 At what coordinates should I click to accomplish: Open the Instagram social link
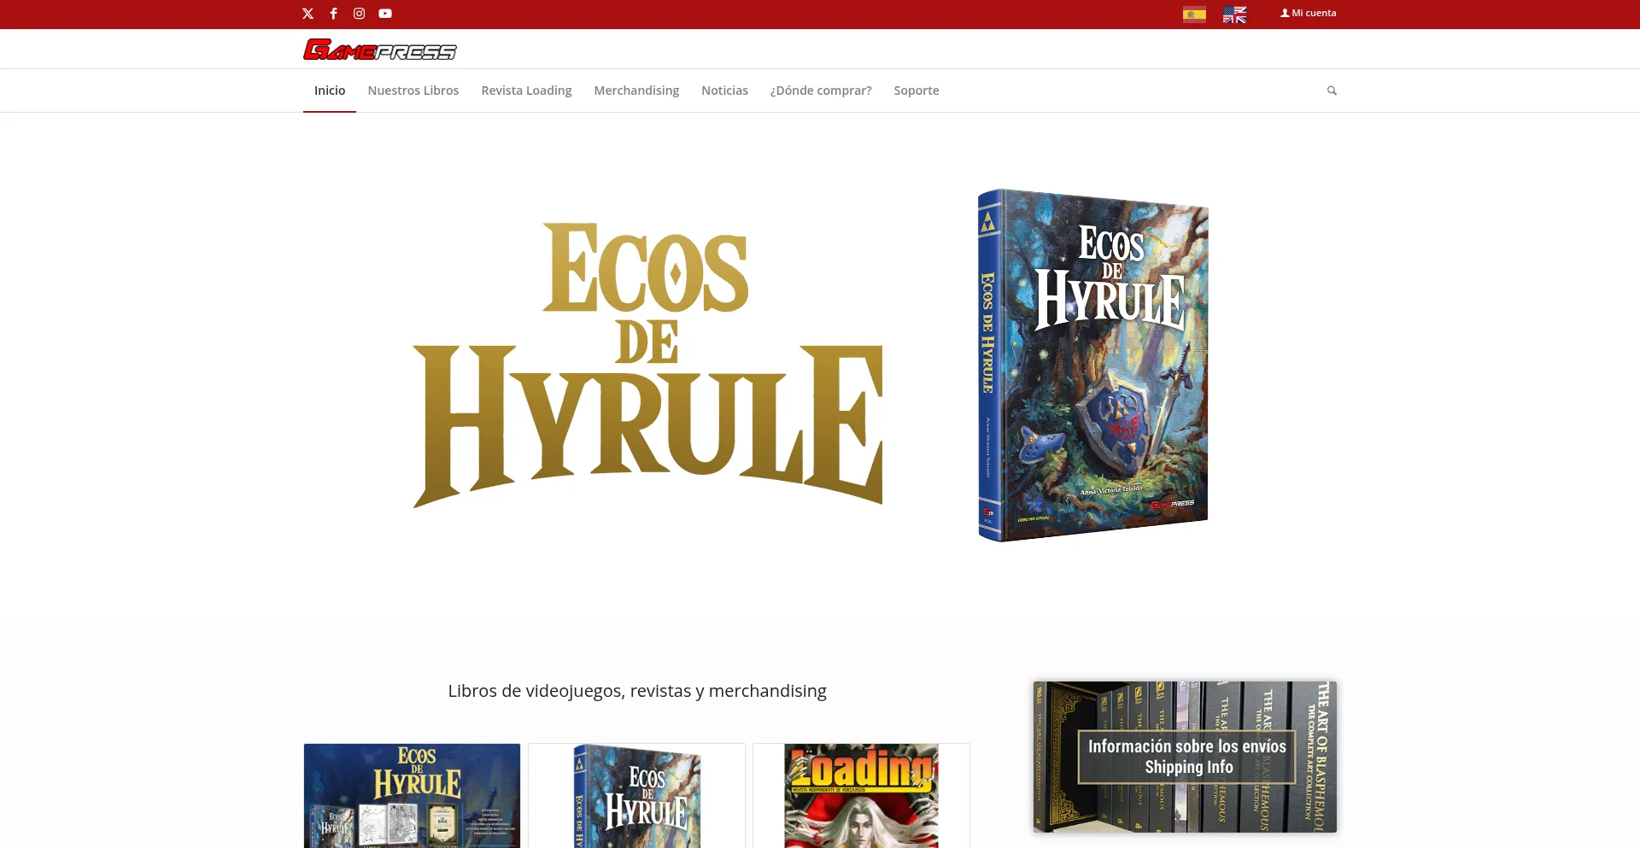(x=359, y=14)
